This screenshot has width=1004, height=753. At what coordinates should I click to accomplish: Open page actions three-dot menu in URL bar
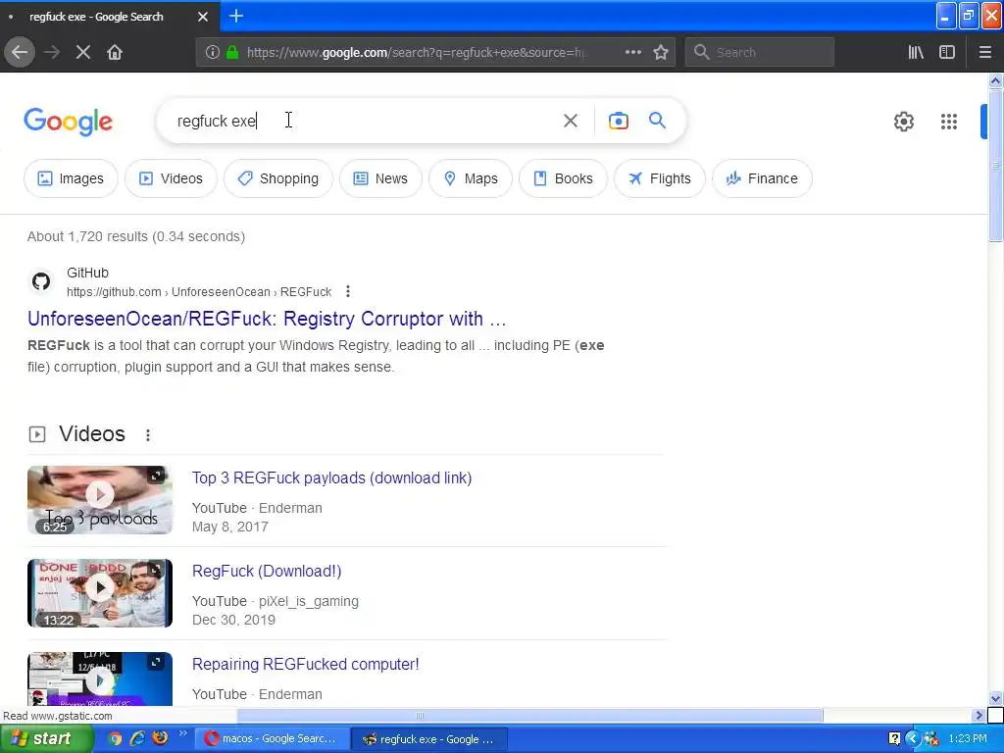(x=633, y=52)
